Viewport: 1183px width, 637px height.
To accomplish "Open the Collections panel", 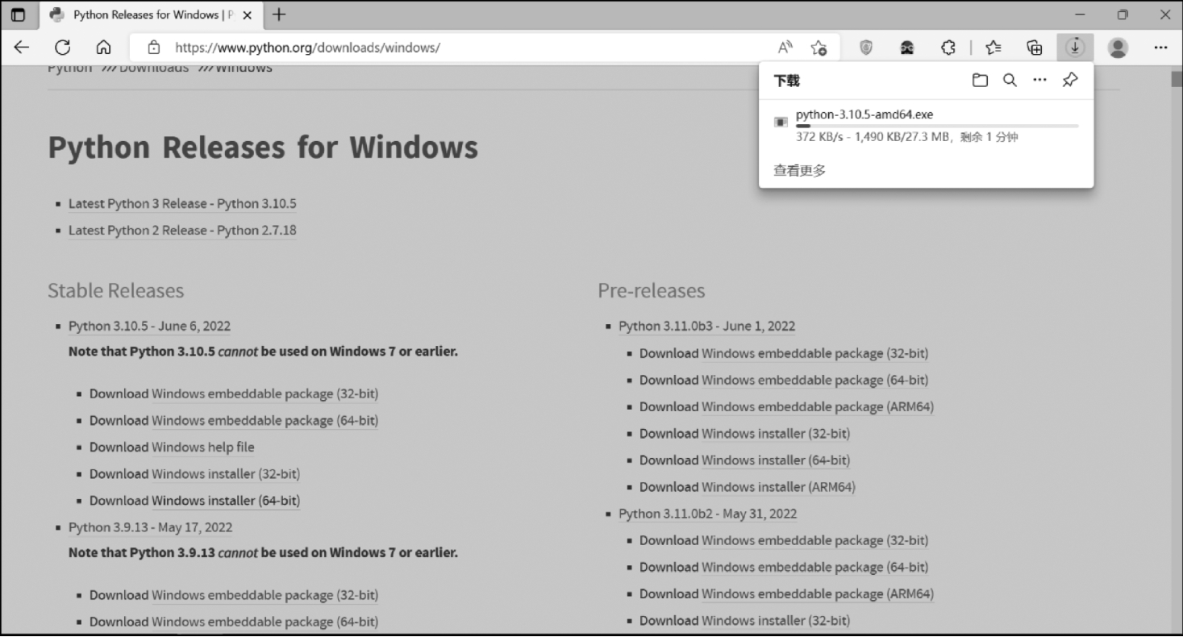I will (x=1034, y=48).
